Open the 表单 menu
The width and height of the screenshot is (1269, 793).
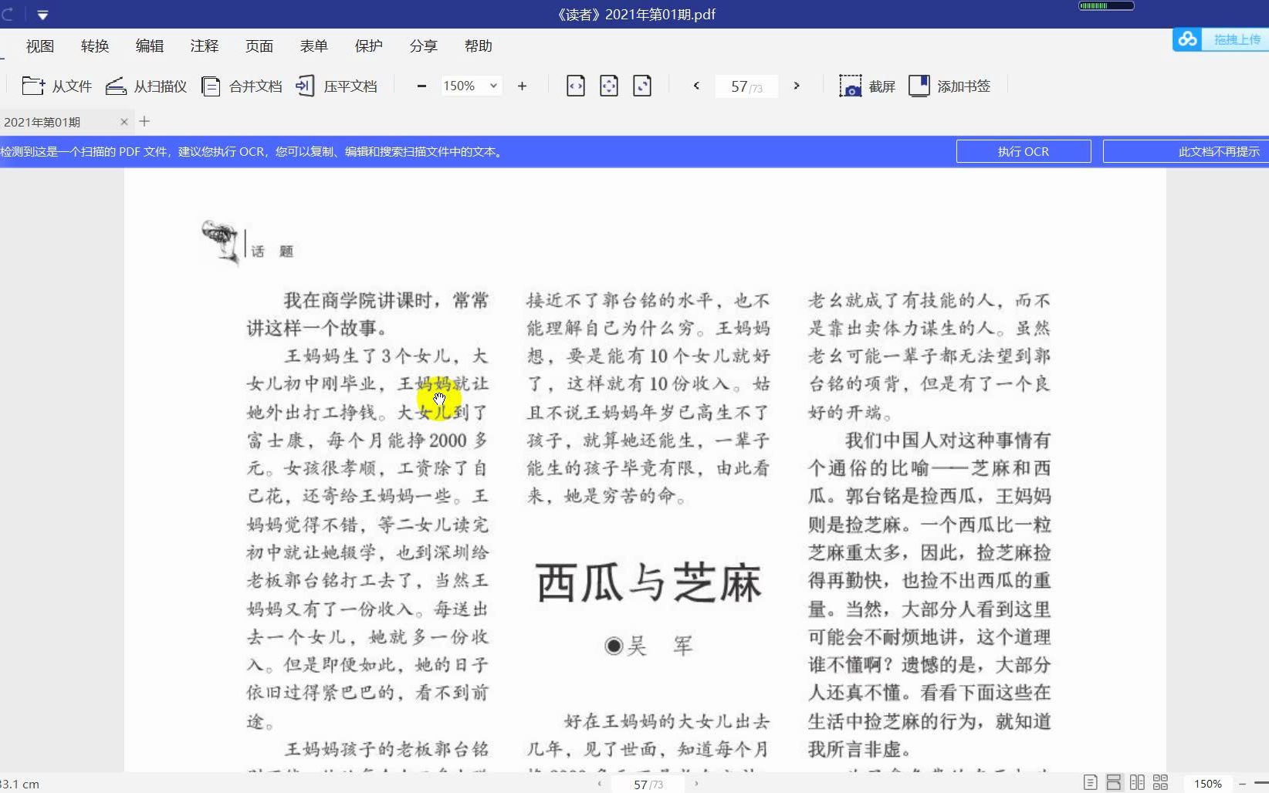click(314, 46)
